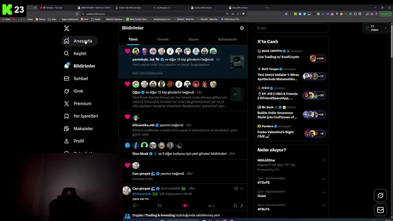The height and width of the screenshot is (221, 393).
Task: Repost Can şimşek's 'para var mı' post
Action: point(159,206)
